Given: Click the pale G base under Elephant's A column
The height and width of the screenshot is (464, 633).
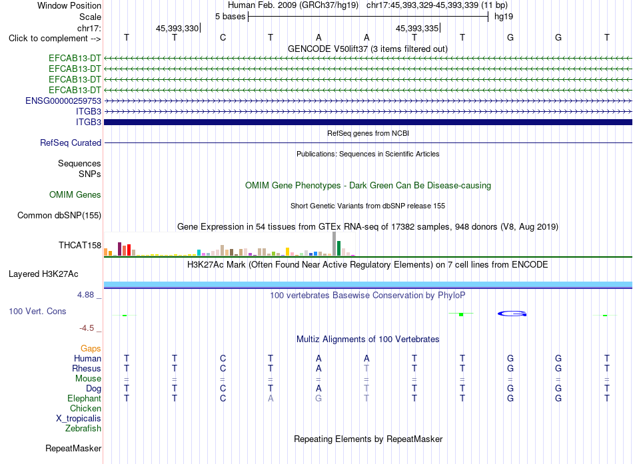Looking at the screenshot, I should pos(318,399).
